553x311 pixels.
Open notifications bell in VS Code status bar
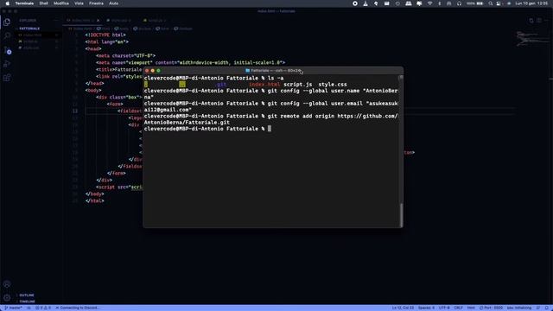pos(546,308)
